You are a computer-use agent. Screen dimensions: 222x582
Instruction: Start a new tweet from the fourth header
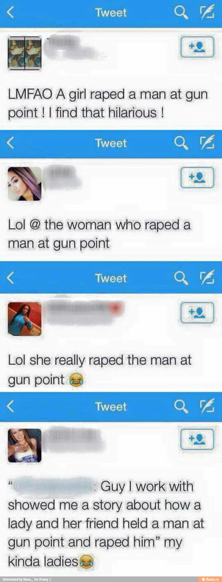point(207,406)
